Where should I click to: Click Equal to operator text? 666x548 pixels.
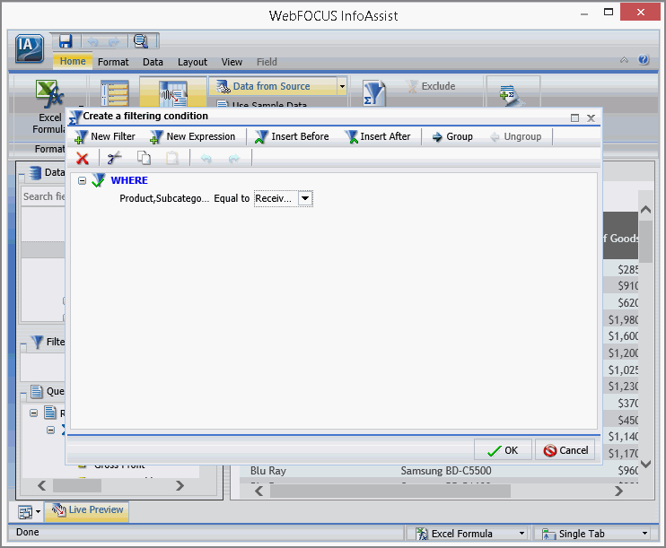click(x=232, y=198)
